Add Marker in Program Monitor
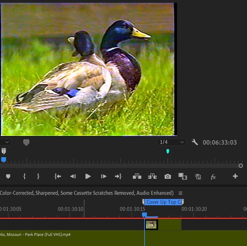This screenshot has width=247, height=246. click(x=8, y=176)
